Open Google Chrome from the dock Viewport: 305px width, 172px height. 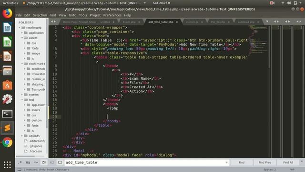click(8, 142)
